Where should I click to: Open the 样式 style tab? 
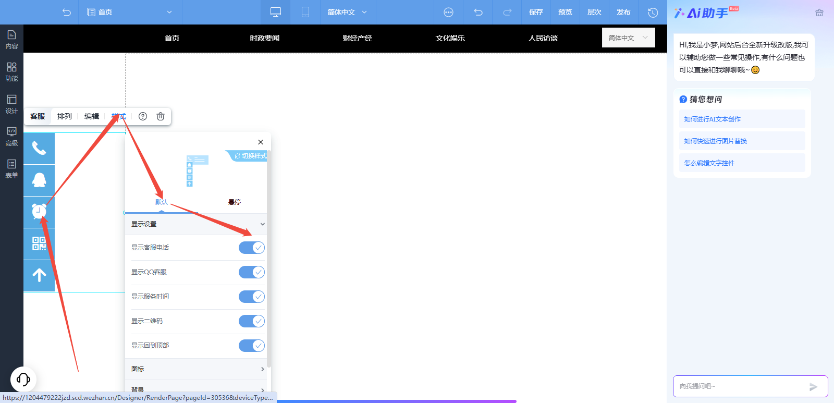(x=119, y=116)
